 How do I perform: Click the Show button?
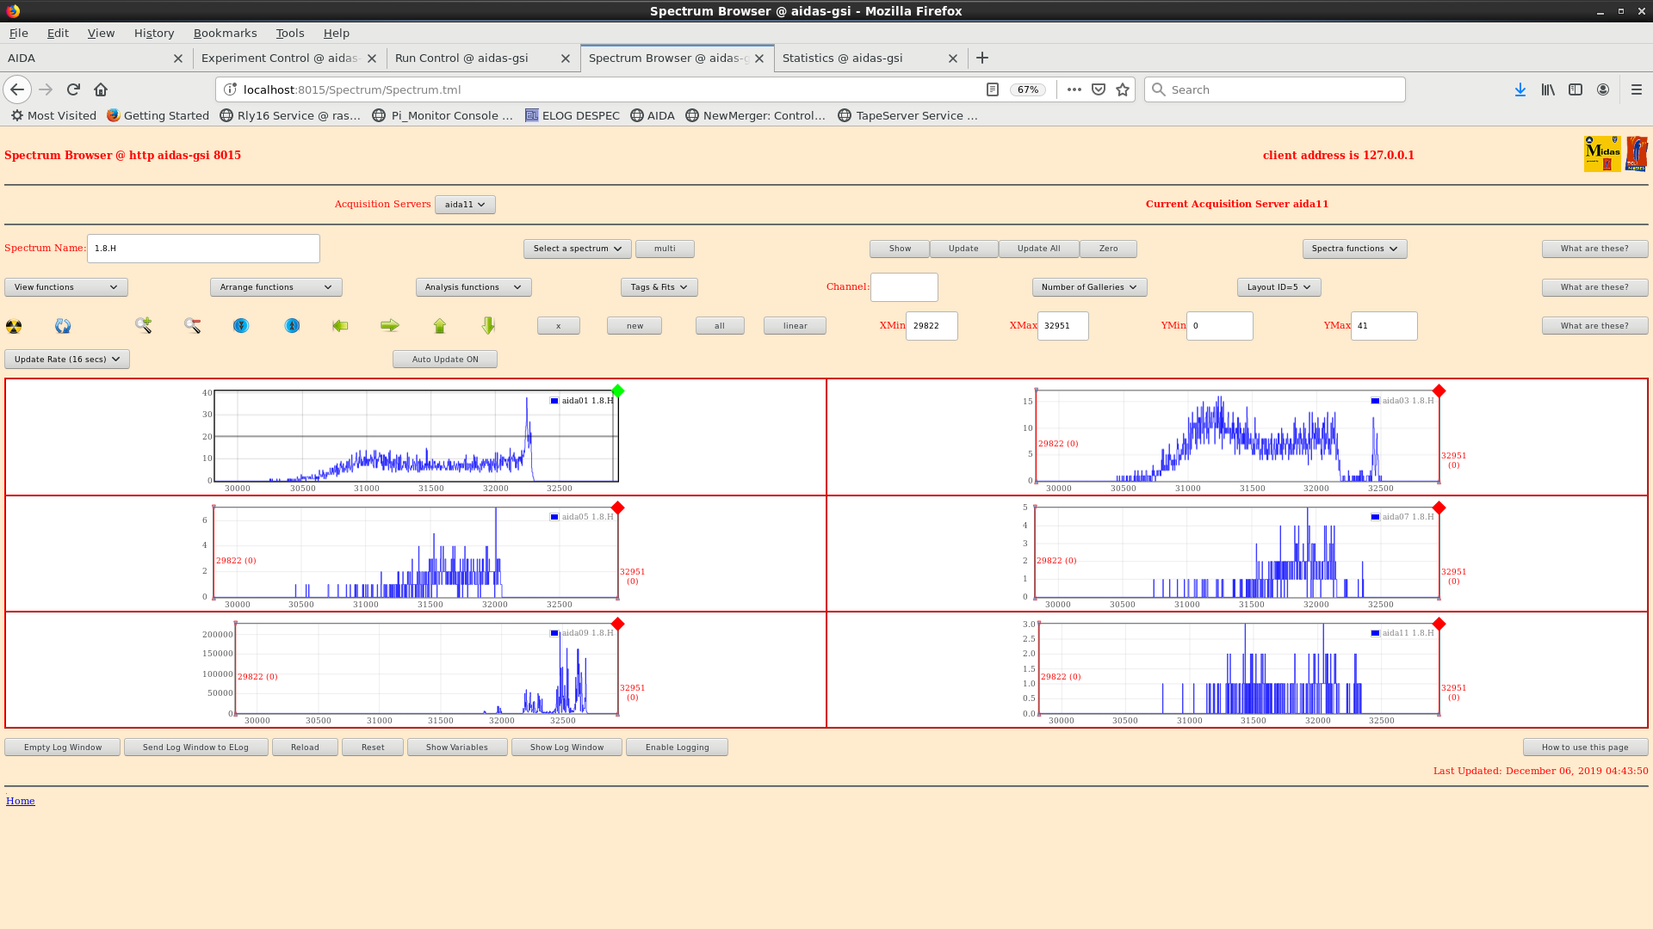pos(900,249)
